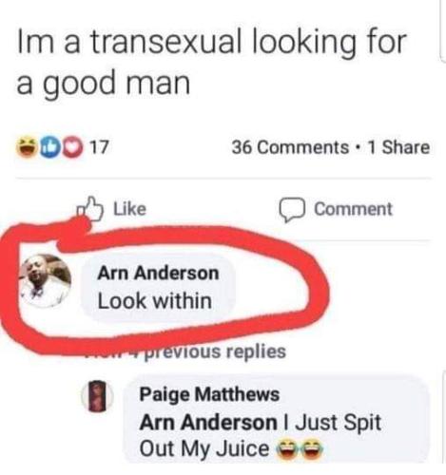Click the red heart reaction icon
Screen dimensions: 446x475
72,148
